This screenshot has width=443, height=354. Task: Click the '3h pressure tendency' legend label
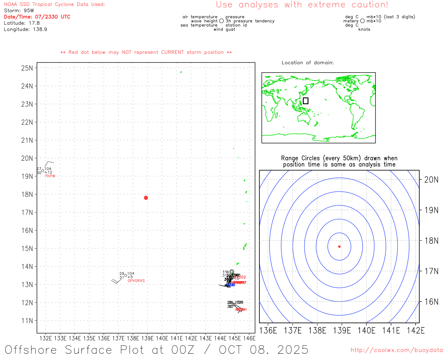[x=250, y=21]
